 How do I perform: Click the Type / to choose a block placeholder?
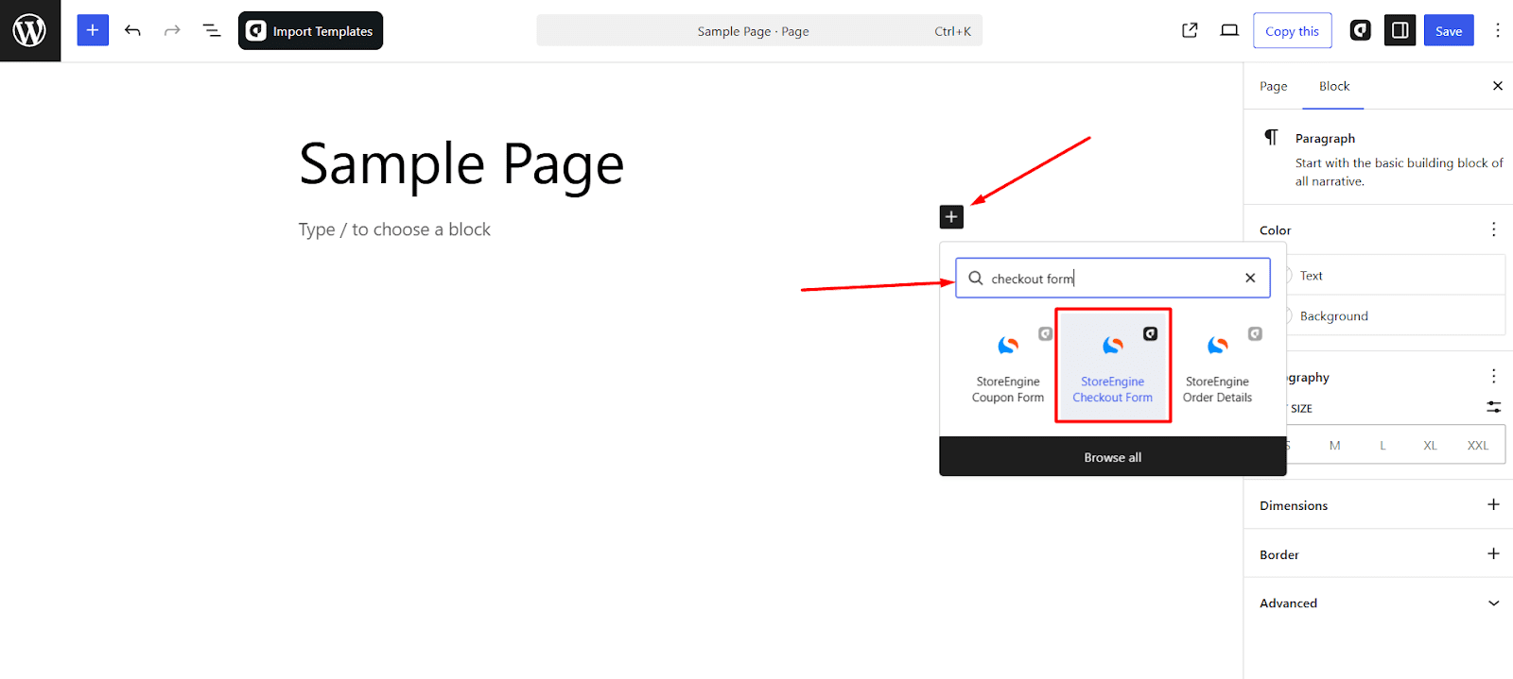[x=394, y=229]
